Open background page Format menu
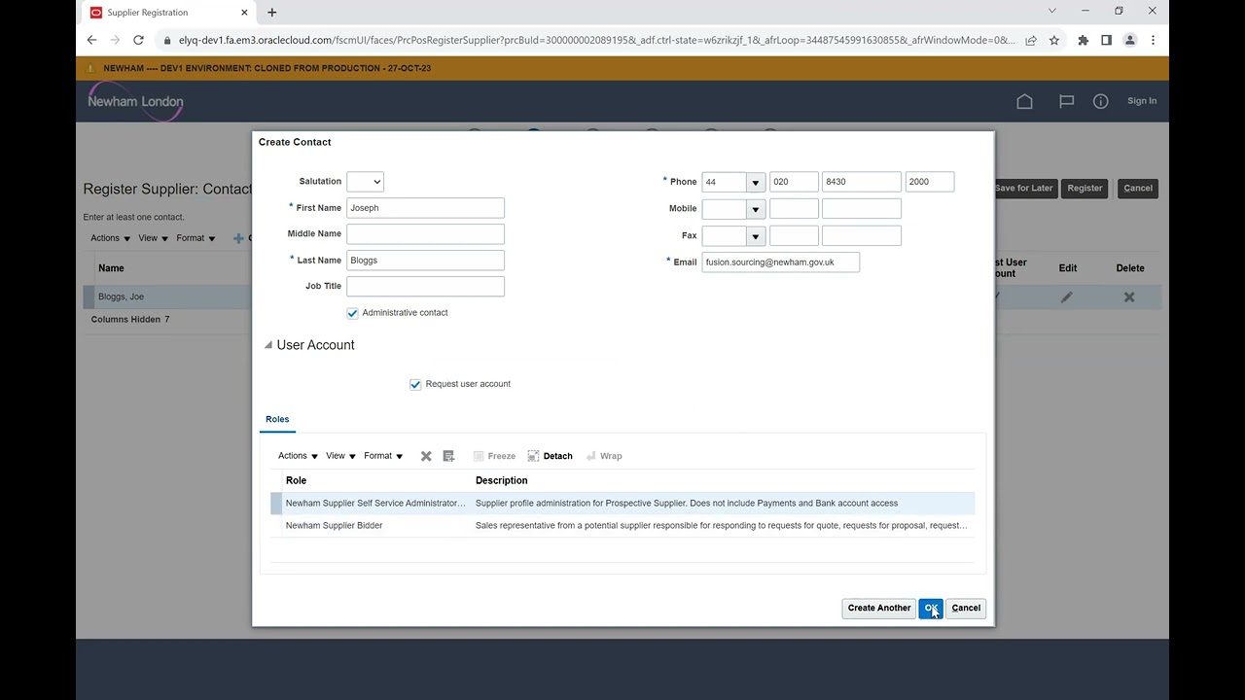This screenshot has height=700, width=1245. 196,238
